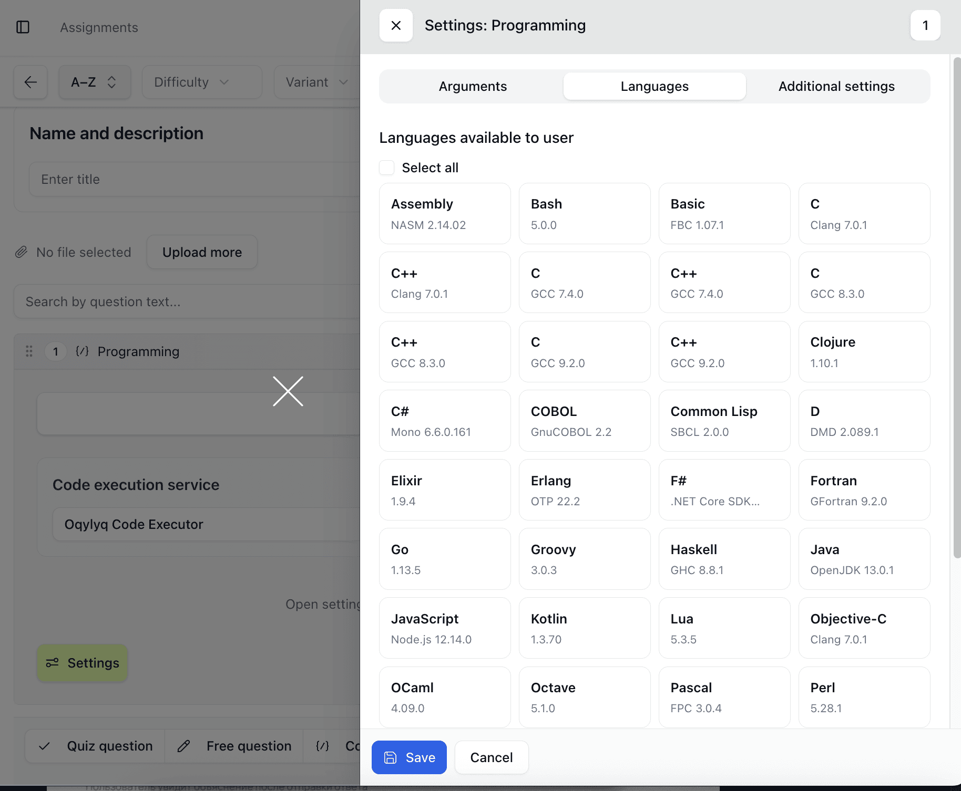
Task: Select the Java OpenJDK 13.0.1 card
Action: 864,559
